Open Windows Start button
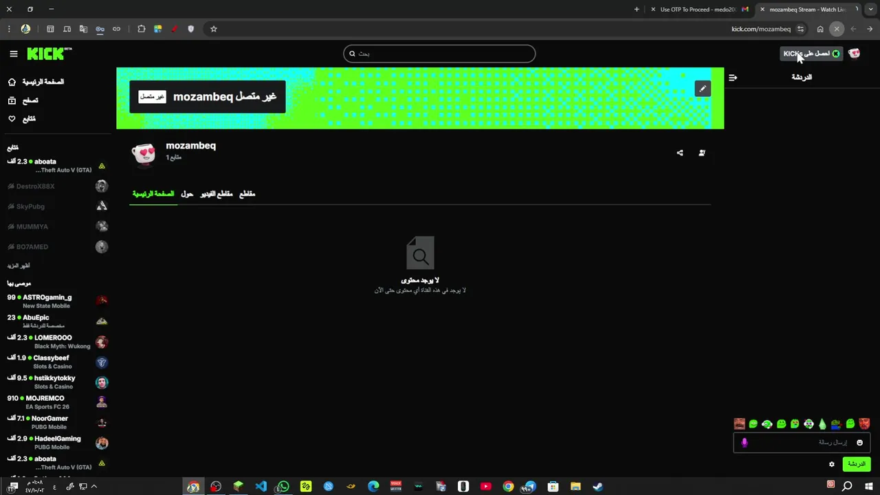Screen dimensions: 880x495 point(870,487)
